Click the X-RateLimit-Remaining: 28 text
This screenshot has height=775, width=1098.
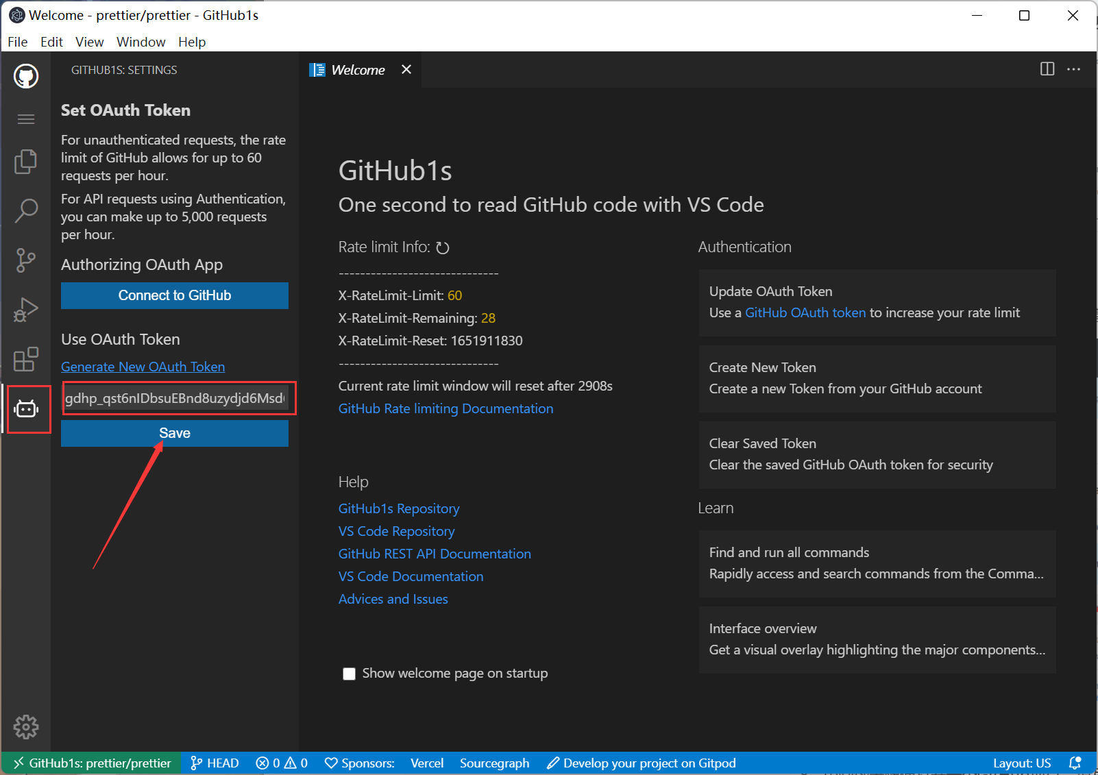417,318
